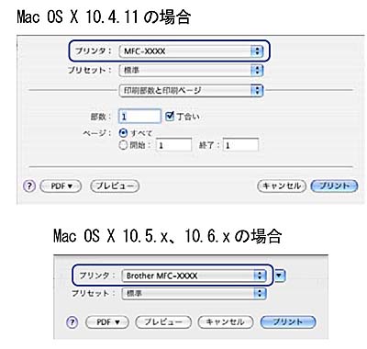This screenshot has width=367, height=349.
Task: Click the help icon in upper dialog
Action: 29,186
